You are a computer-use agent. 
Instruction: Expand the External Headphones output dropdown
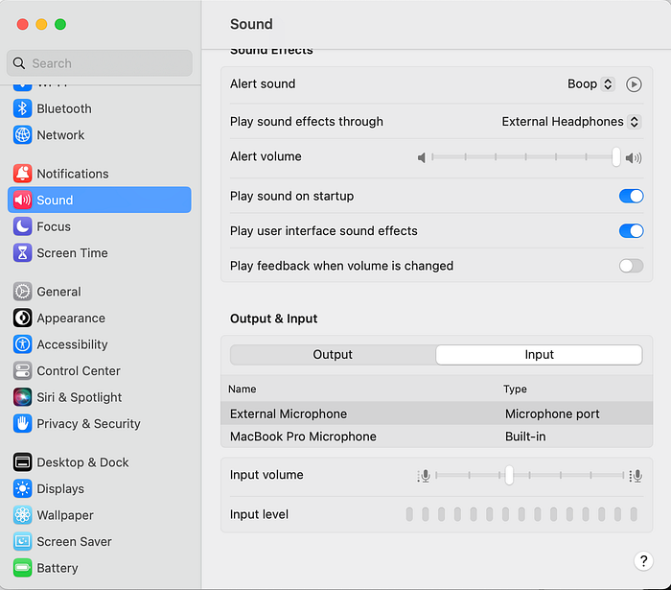(571, 122)
